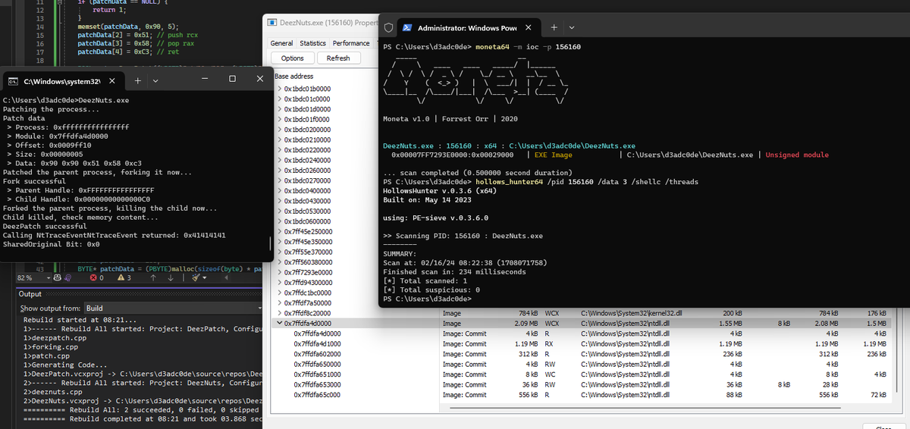Add a new tab in the command prompt window
The width and height of the screenshot is (910, 429).
137,80
